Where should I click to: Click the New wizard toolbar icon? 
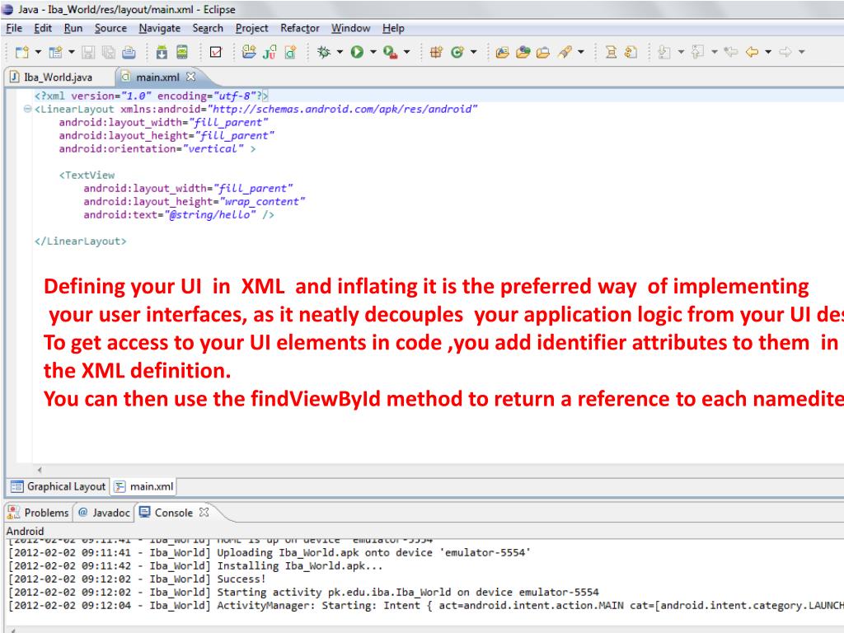point(22,52)
